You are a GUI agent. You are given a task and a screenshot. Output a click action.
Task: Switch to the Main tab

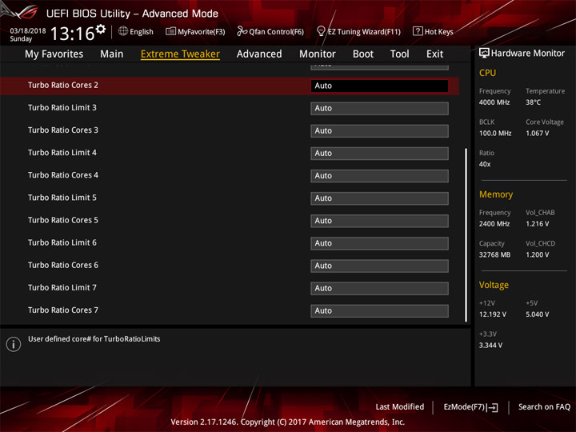(x=112, y=54)
